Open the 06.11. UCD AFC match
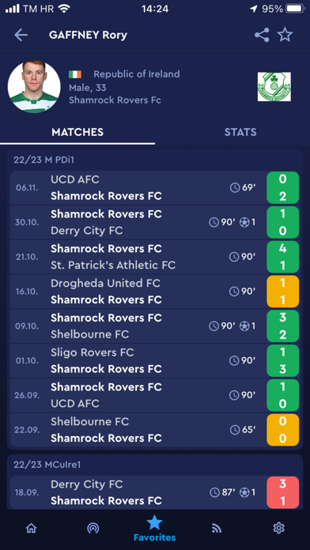The width and height of the screenshot is (310, 550). point(155,187)
